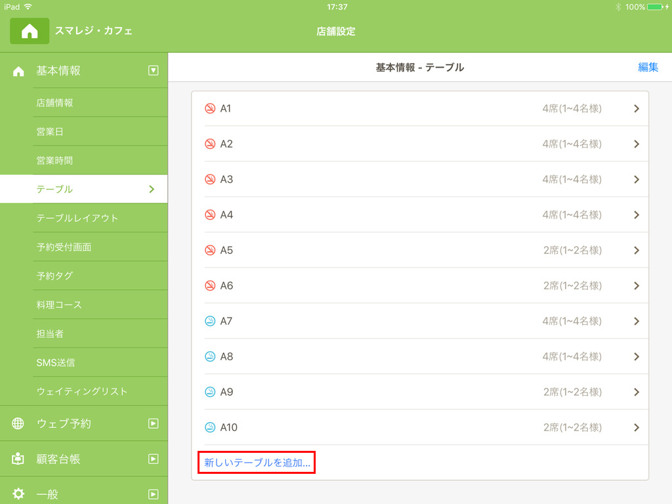Click the smoking icon for table A8

click(x=210, y=356)
